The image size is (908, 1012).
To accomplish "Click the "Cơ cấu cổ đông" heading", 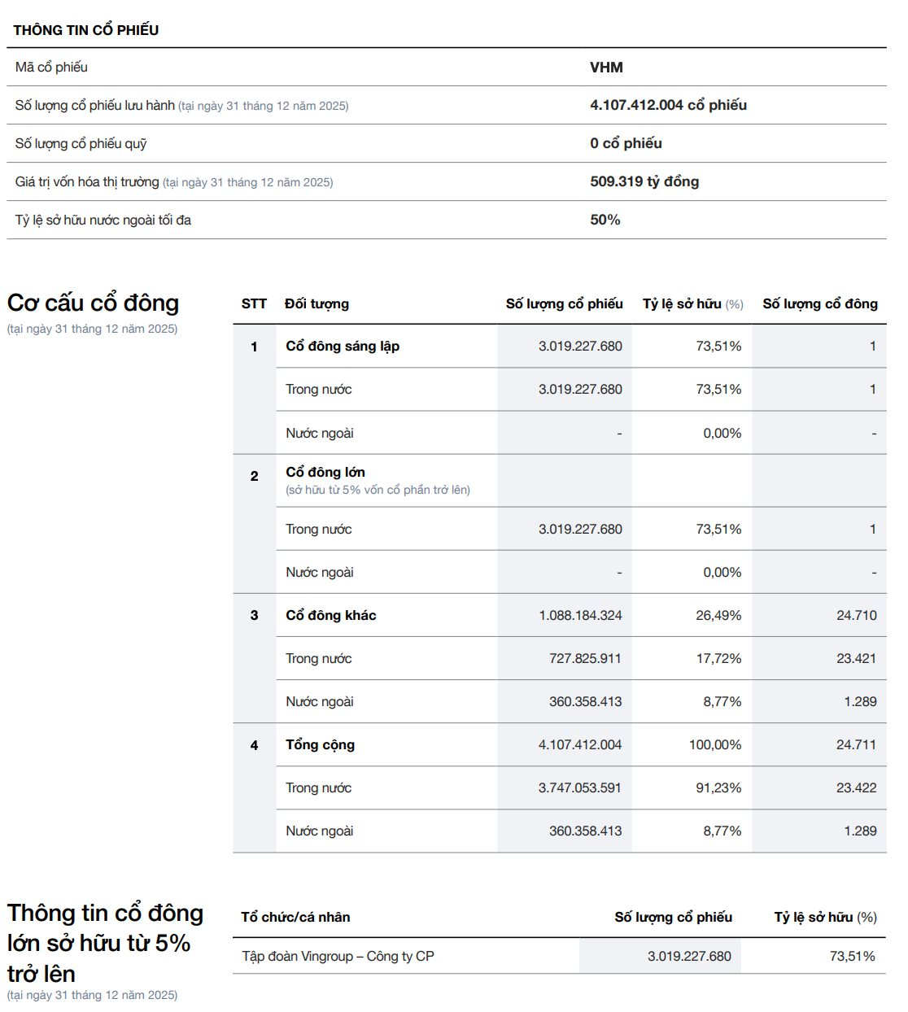I will click(93, 303).
